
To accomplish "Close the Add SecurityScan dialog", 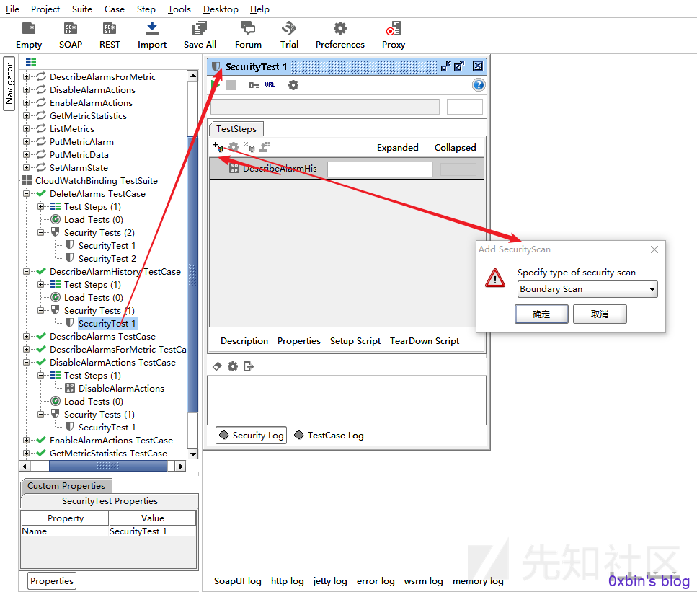I will (654, 249).
